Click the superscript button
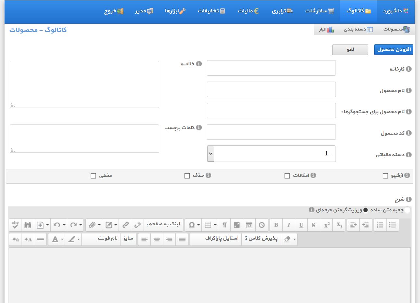 tap(327, 225)
